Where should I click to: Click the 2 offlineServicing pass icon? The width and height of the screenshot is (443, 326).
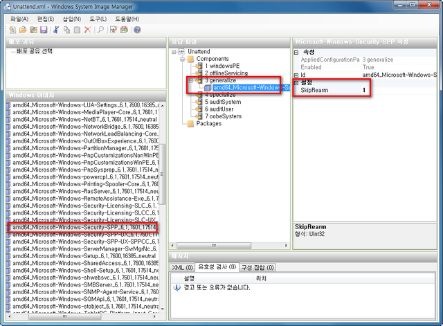click(x=199, y=73)
